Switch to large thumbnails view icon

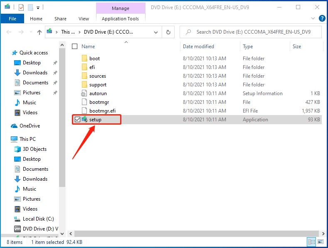(x=321, y=242)
